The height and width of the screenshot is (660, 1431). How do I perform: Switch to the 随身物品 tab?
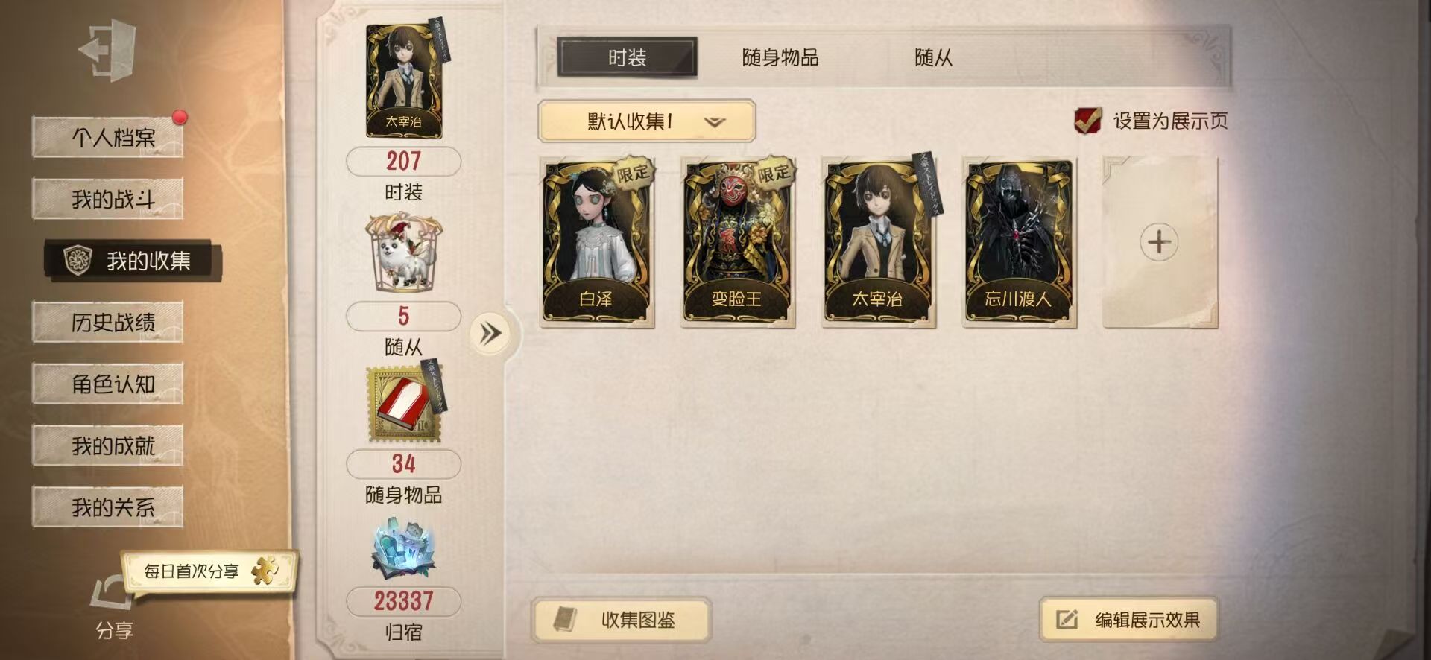click(x=780, y=57)
